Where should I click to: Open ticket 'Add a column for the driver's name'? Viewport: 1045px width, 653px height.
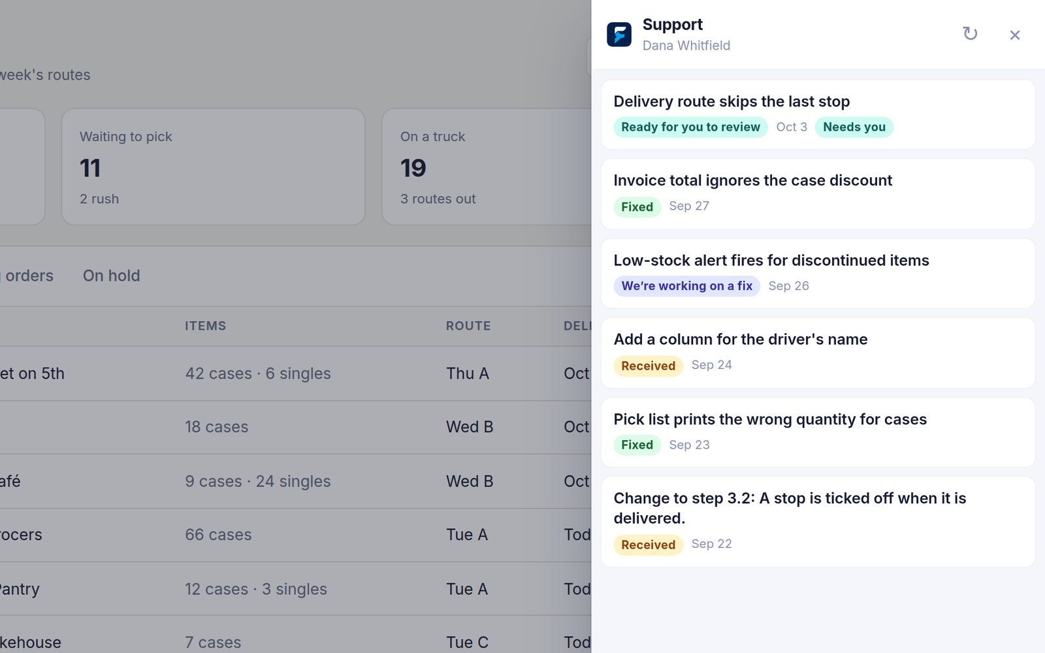point(818,353)
